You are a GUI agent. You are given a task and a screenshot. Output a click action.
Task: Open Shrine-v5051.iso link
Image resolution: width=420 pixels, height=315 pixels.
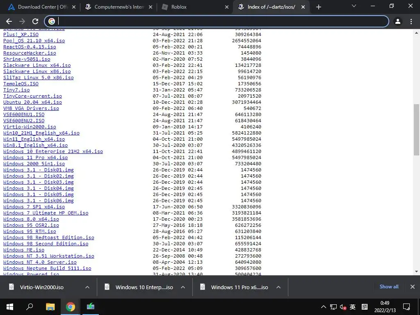(27, 59)
